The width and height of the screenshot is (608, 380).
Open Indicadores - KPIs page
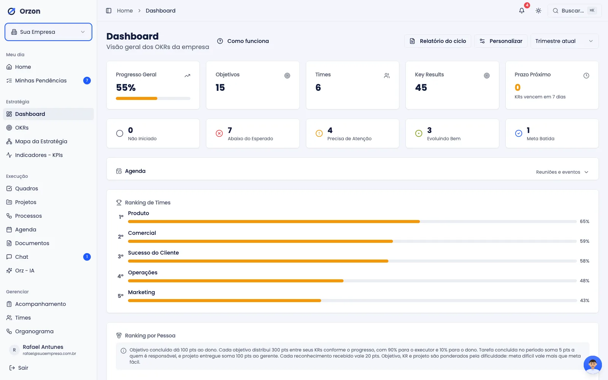[x=48, y=155]
